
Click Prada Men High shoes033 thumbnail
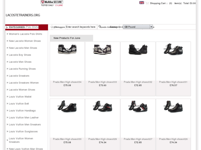tap(103, 50)
